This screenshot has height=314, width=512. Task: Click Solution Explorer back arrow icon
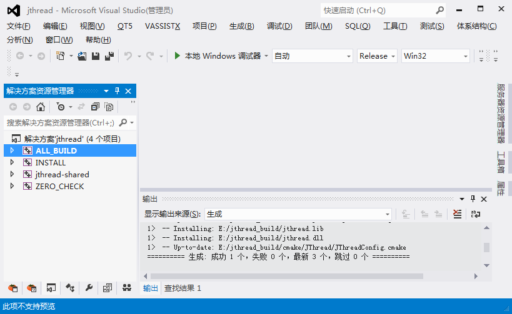[x=13, y=107]
